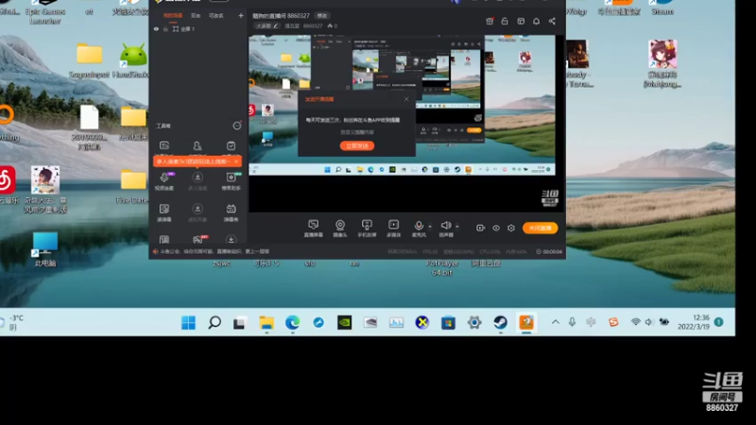Expand the speaker settings arrow
Image resolution: width=756 pixels, height=425 pixels.
pos(457,226)
